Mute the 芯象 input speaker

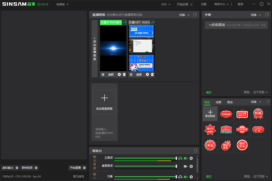(186, 177)
